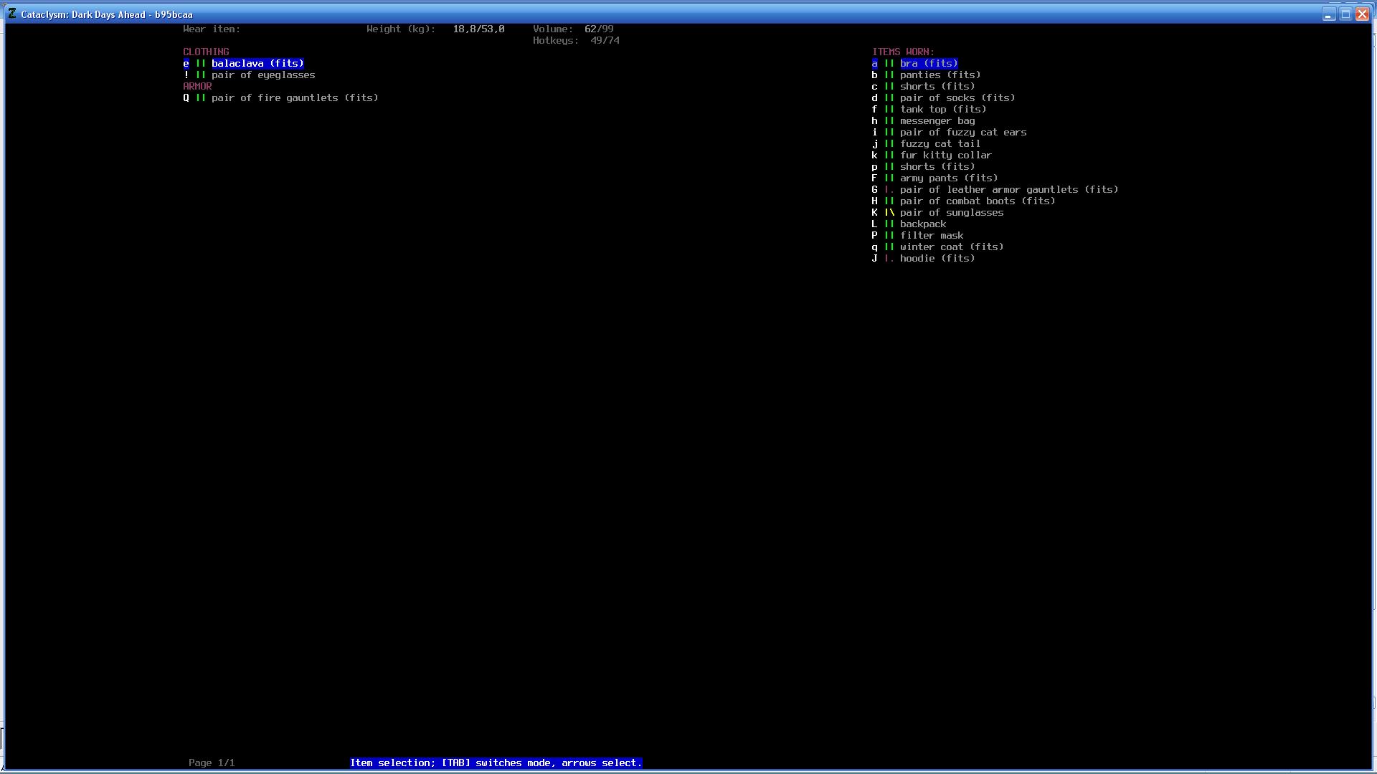Click the fuzzy cat tail entry
Screen dimensions: 1377x774
tap(940, 143)
